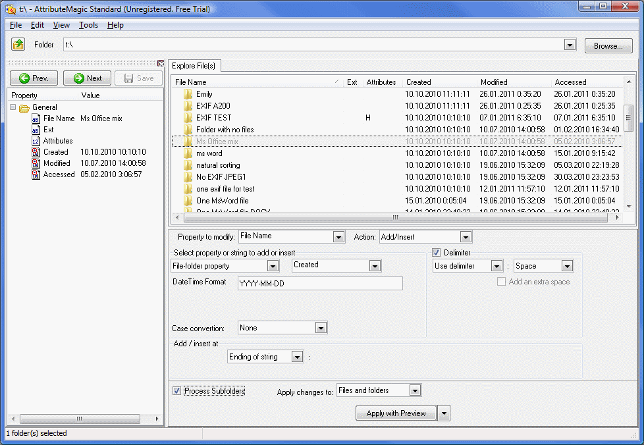Open the Edit menu
The width and height of the screenshot is (644, 445).
[38, 25]
